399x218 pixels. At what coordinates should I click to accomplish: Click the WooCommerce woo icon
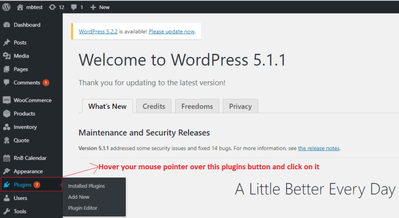[x=7, y=100]
